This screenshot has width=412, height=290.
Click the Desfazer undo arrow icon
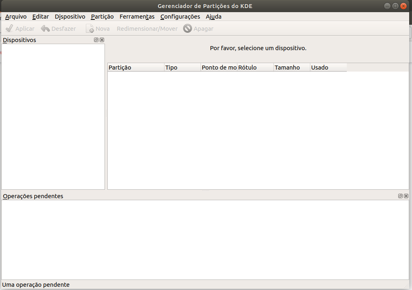point(45,28)
